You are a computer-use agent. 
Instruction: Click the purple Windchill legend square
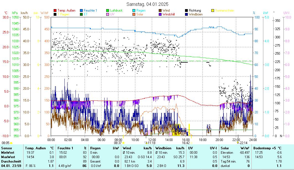(160, 14)
